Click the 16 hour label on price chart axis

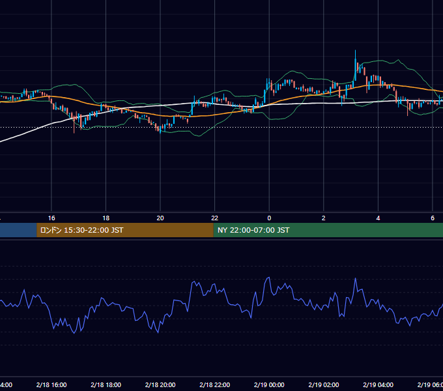point(51,218)
